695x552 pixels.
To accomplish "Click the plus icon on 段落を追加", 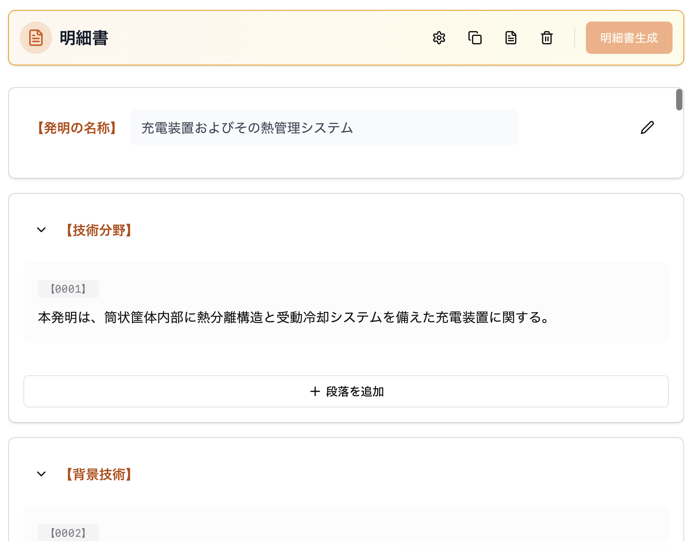I will coord(314,391).
